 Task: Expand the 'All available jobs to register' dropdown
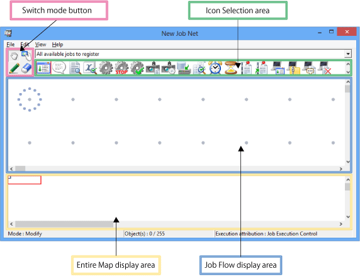pos(348,54)
